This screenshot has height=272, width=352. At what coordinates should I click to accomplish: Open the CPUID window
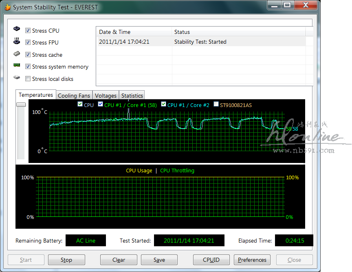(x=211, y=260)
